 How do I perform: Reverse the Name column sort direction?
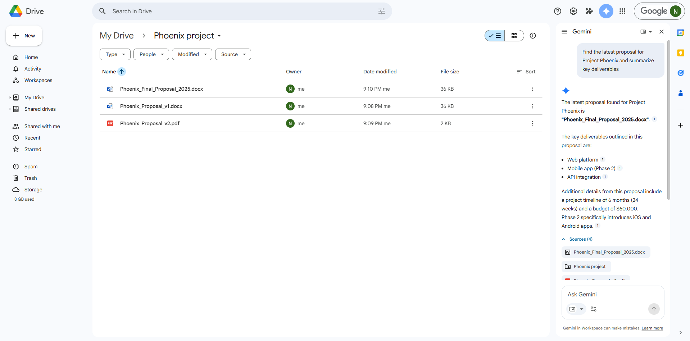[x=122, y=72]
